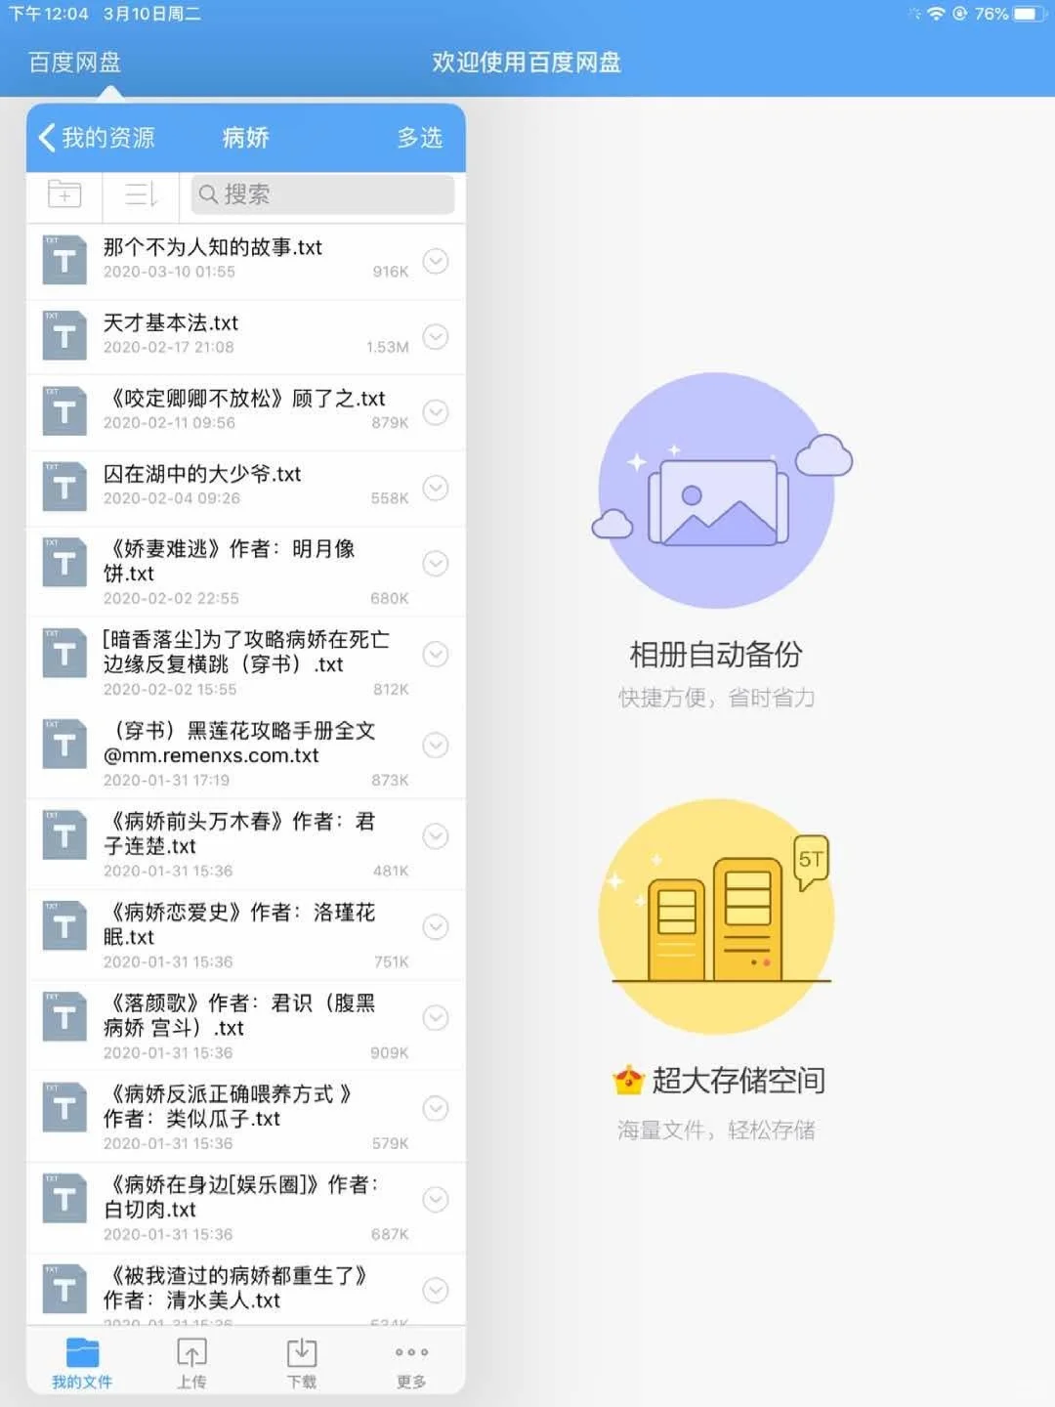1055x1407 pixels.
Task: Tap the TXT icon of 《咬定卿卿不放松》
Action: 64,411
